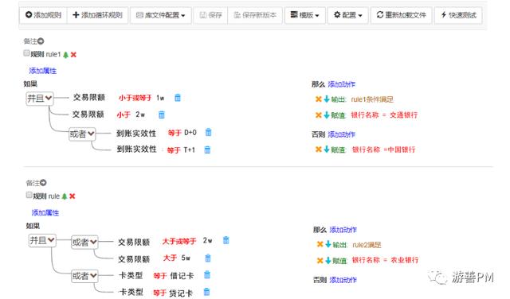Click the 2w value in rule1's 小于 condition
Viewport: 510px width, 299px height.
coord(140,115)
